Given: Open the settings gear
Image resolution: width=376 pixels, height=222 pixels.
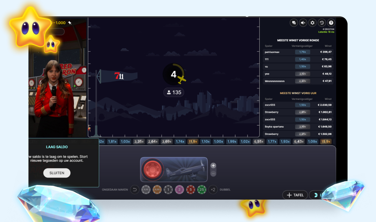Looking at the screenshot, I should point(313,23).
